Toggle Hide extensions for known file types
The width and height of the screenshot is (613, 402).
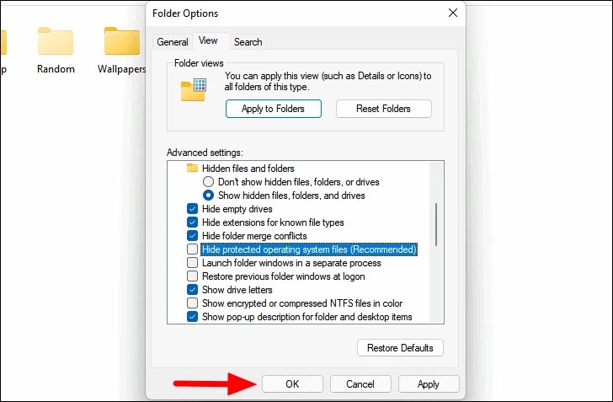pos(192,222)
